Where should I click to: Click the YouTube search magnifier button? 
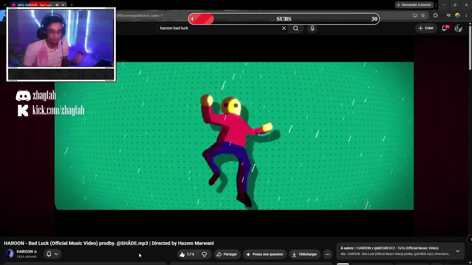pyautogui.click(x=296, y=28)
